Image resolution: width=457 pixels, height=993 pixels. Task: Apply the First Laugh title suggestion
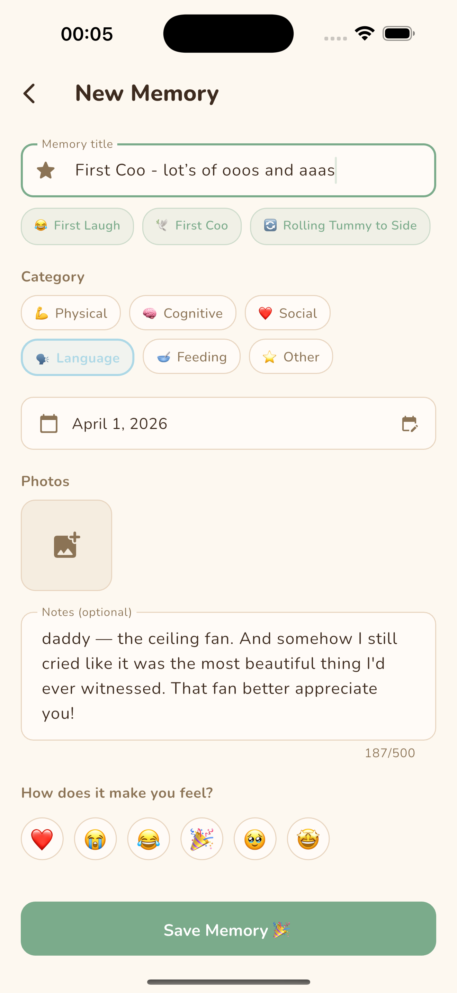(x=78, y=226)
